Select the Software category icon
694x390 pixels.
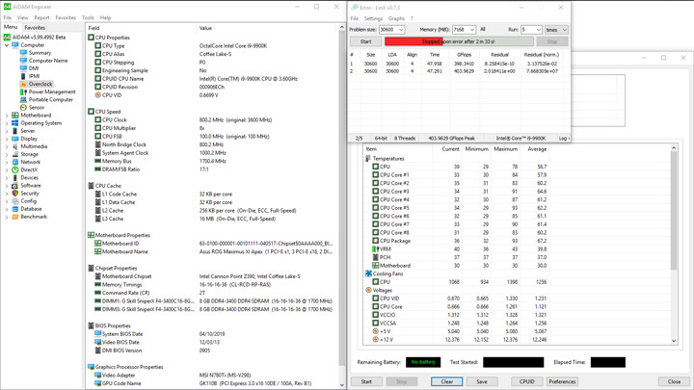click(15, 185)
